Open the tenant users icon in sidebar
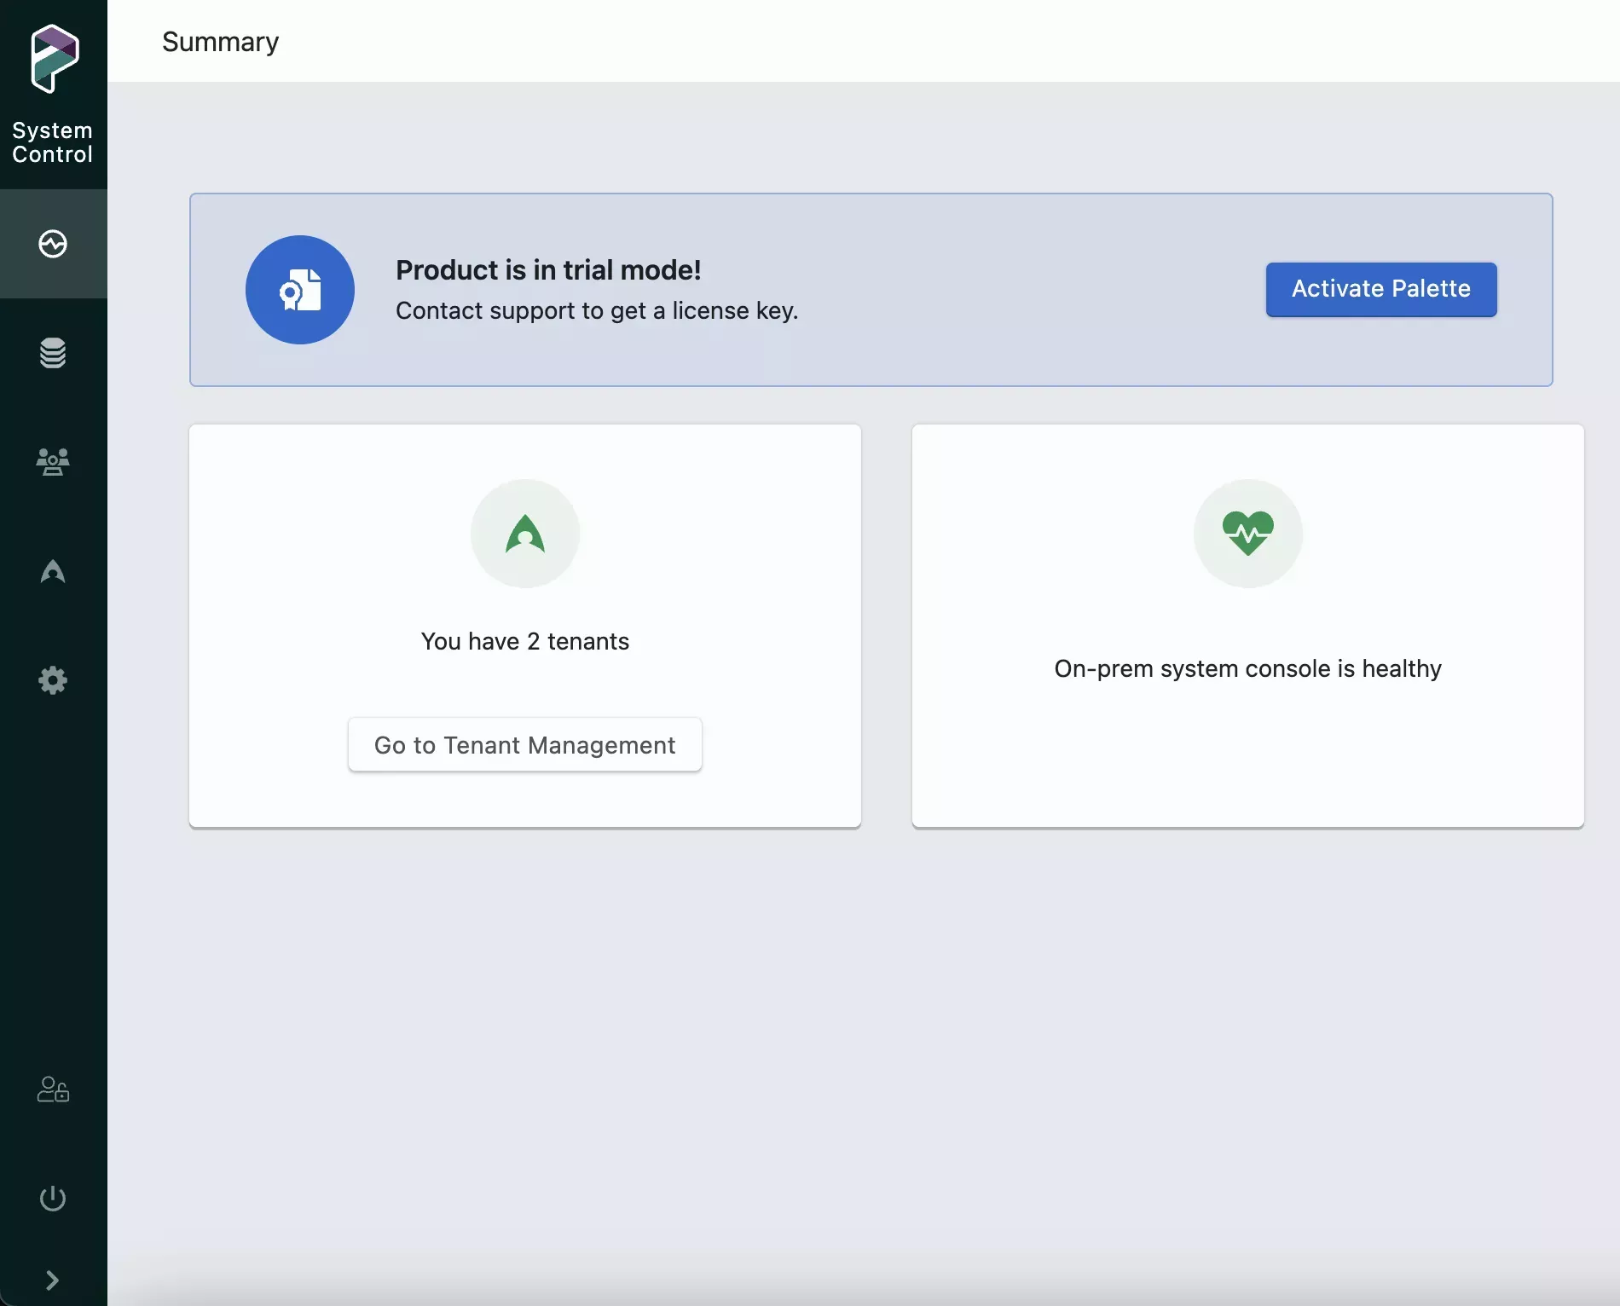Screen dimensions: 1620x1306 click(52, 462)
